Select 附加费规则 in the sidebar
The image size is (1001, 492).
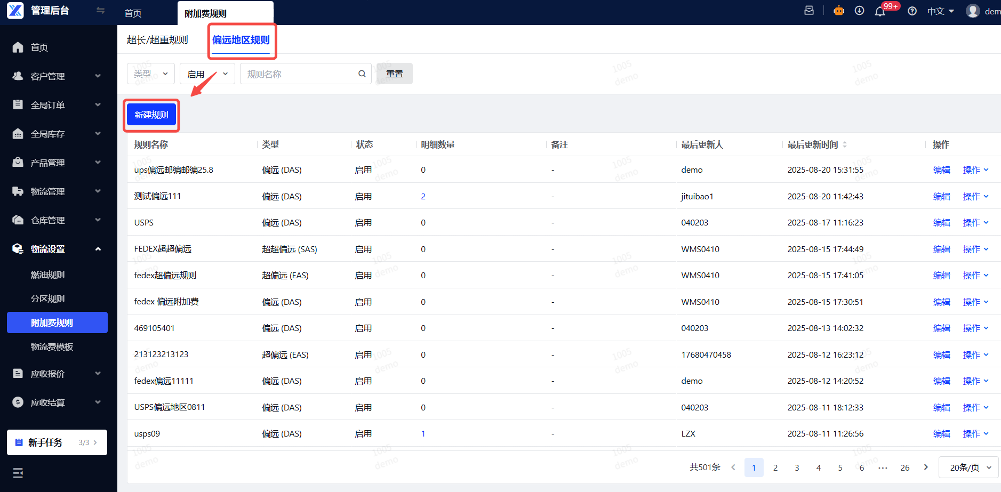pos(57,322)
